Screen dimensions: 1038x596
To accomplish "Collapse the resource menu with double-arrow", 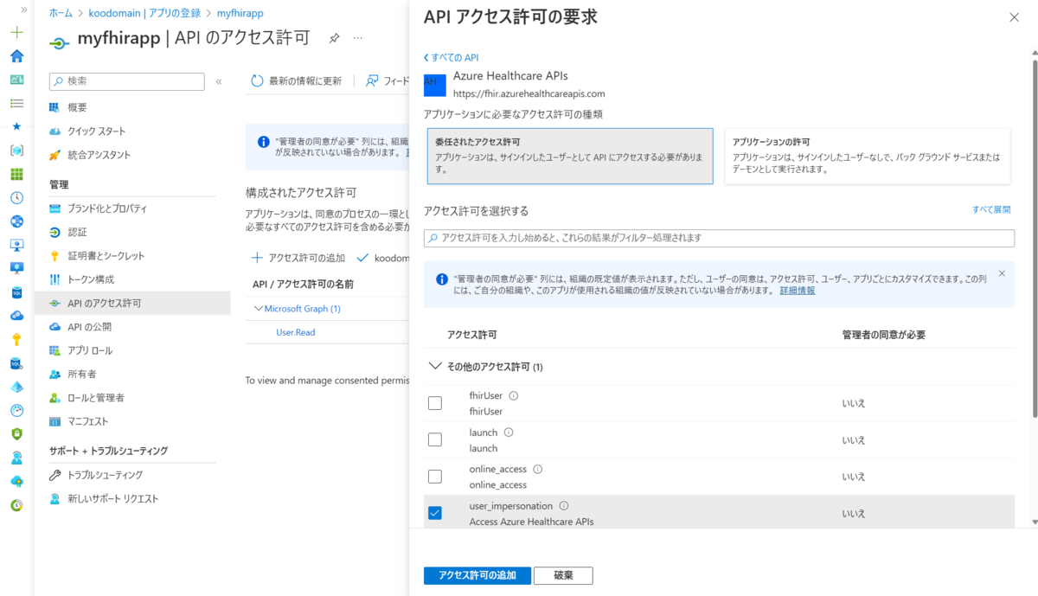I will (x=219, y=81).
